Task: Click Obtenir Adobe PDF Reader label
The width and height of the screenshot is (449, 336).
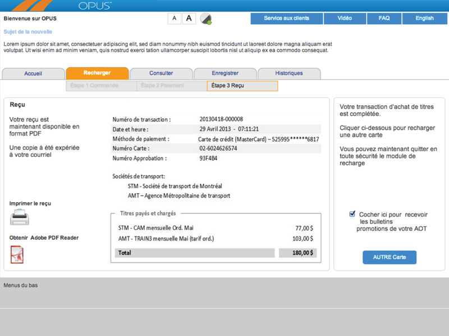Action: pyautogui.click(x=44, y=237)
